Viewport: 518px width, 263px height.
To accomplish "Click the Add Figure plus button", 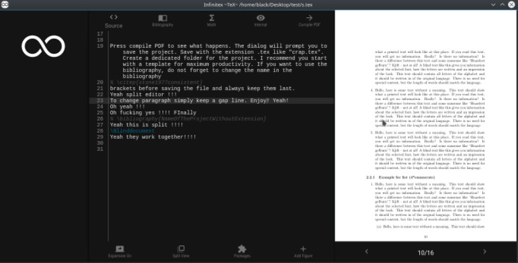I will (x=303, y=252).
